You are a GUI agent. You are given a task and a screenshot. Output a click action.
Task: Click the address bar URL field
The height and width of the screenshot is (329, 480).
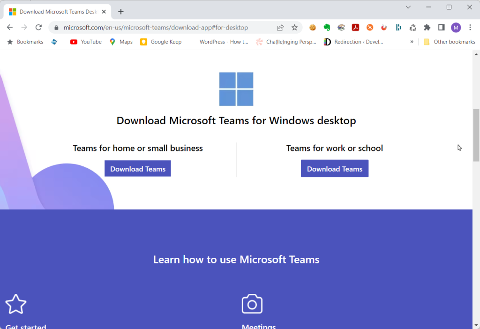[156, 28]
